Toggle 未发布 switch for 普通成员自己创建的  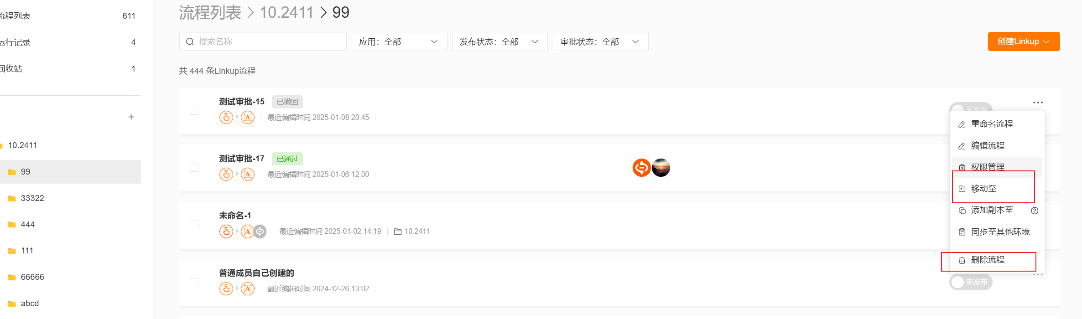pos(971,282)
